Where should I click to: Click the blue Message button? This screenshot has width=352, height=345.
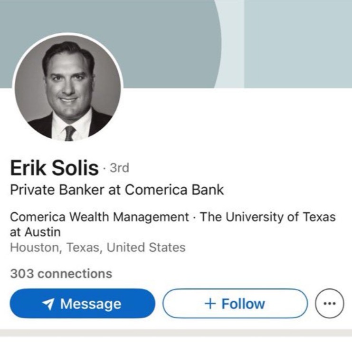pos(82,304)
